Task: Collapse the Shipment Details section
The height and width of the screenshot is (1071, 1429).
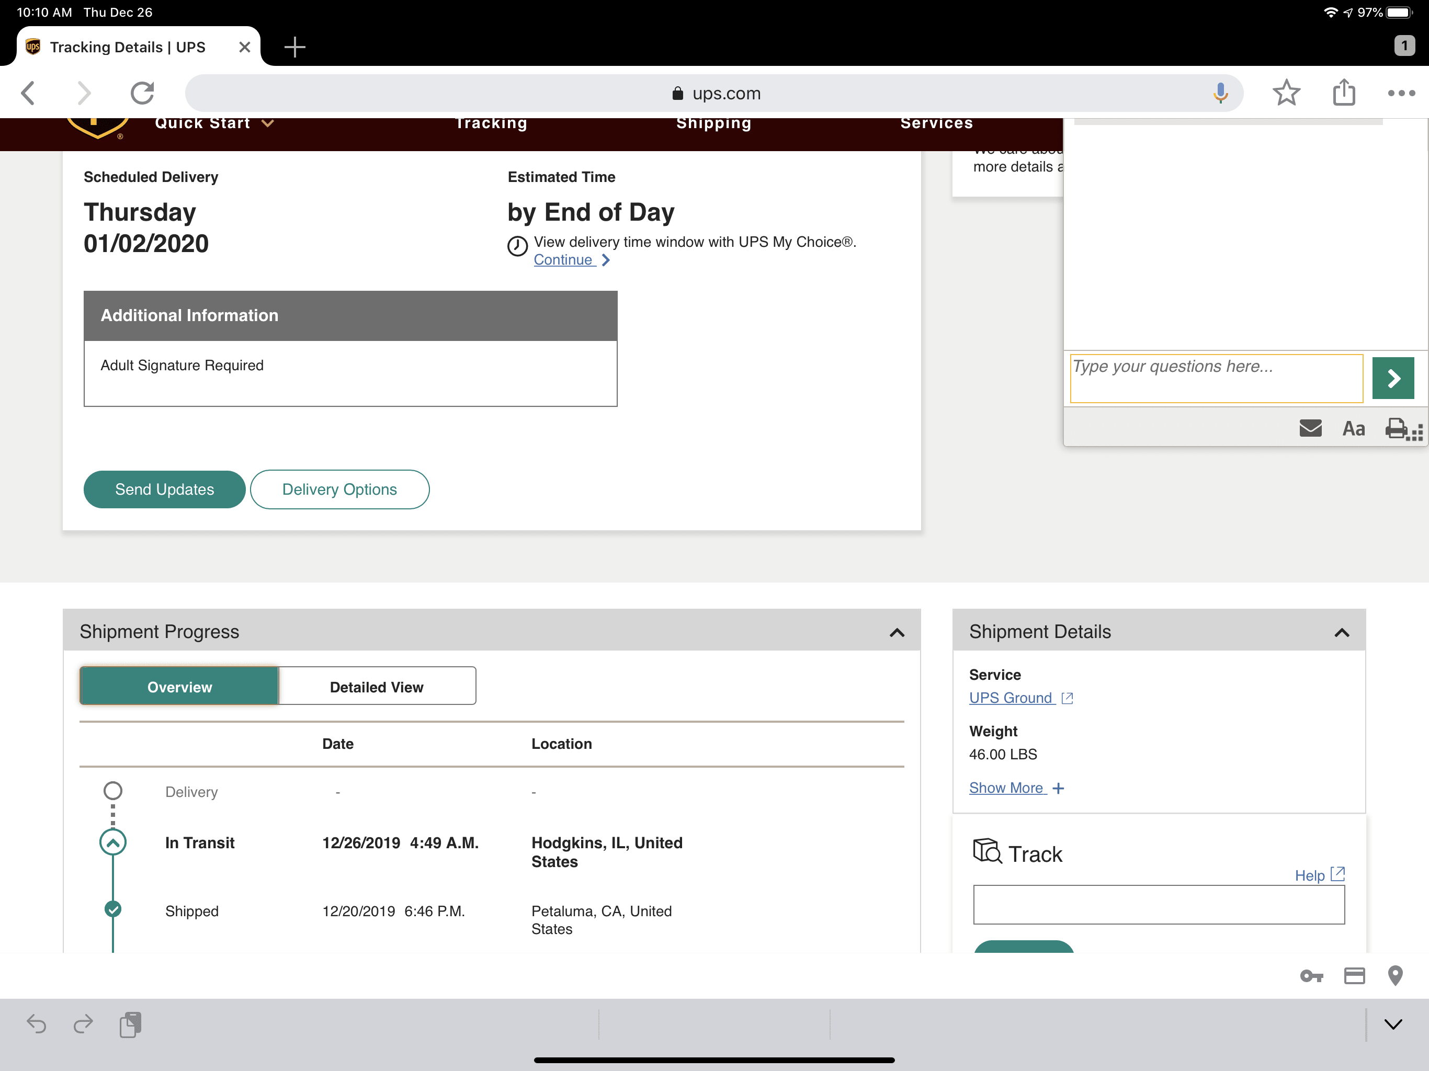Action: (x=1341, y=633)
